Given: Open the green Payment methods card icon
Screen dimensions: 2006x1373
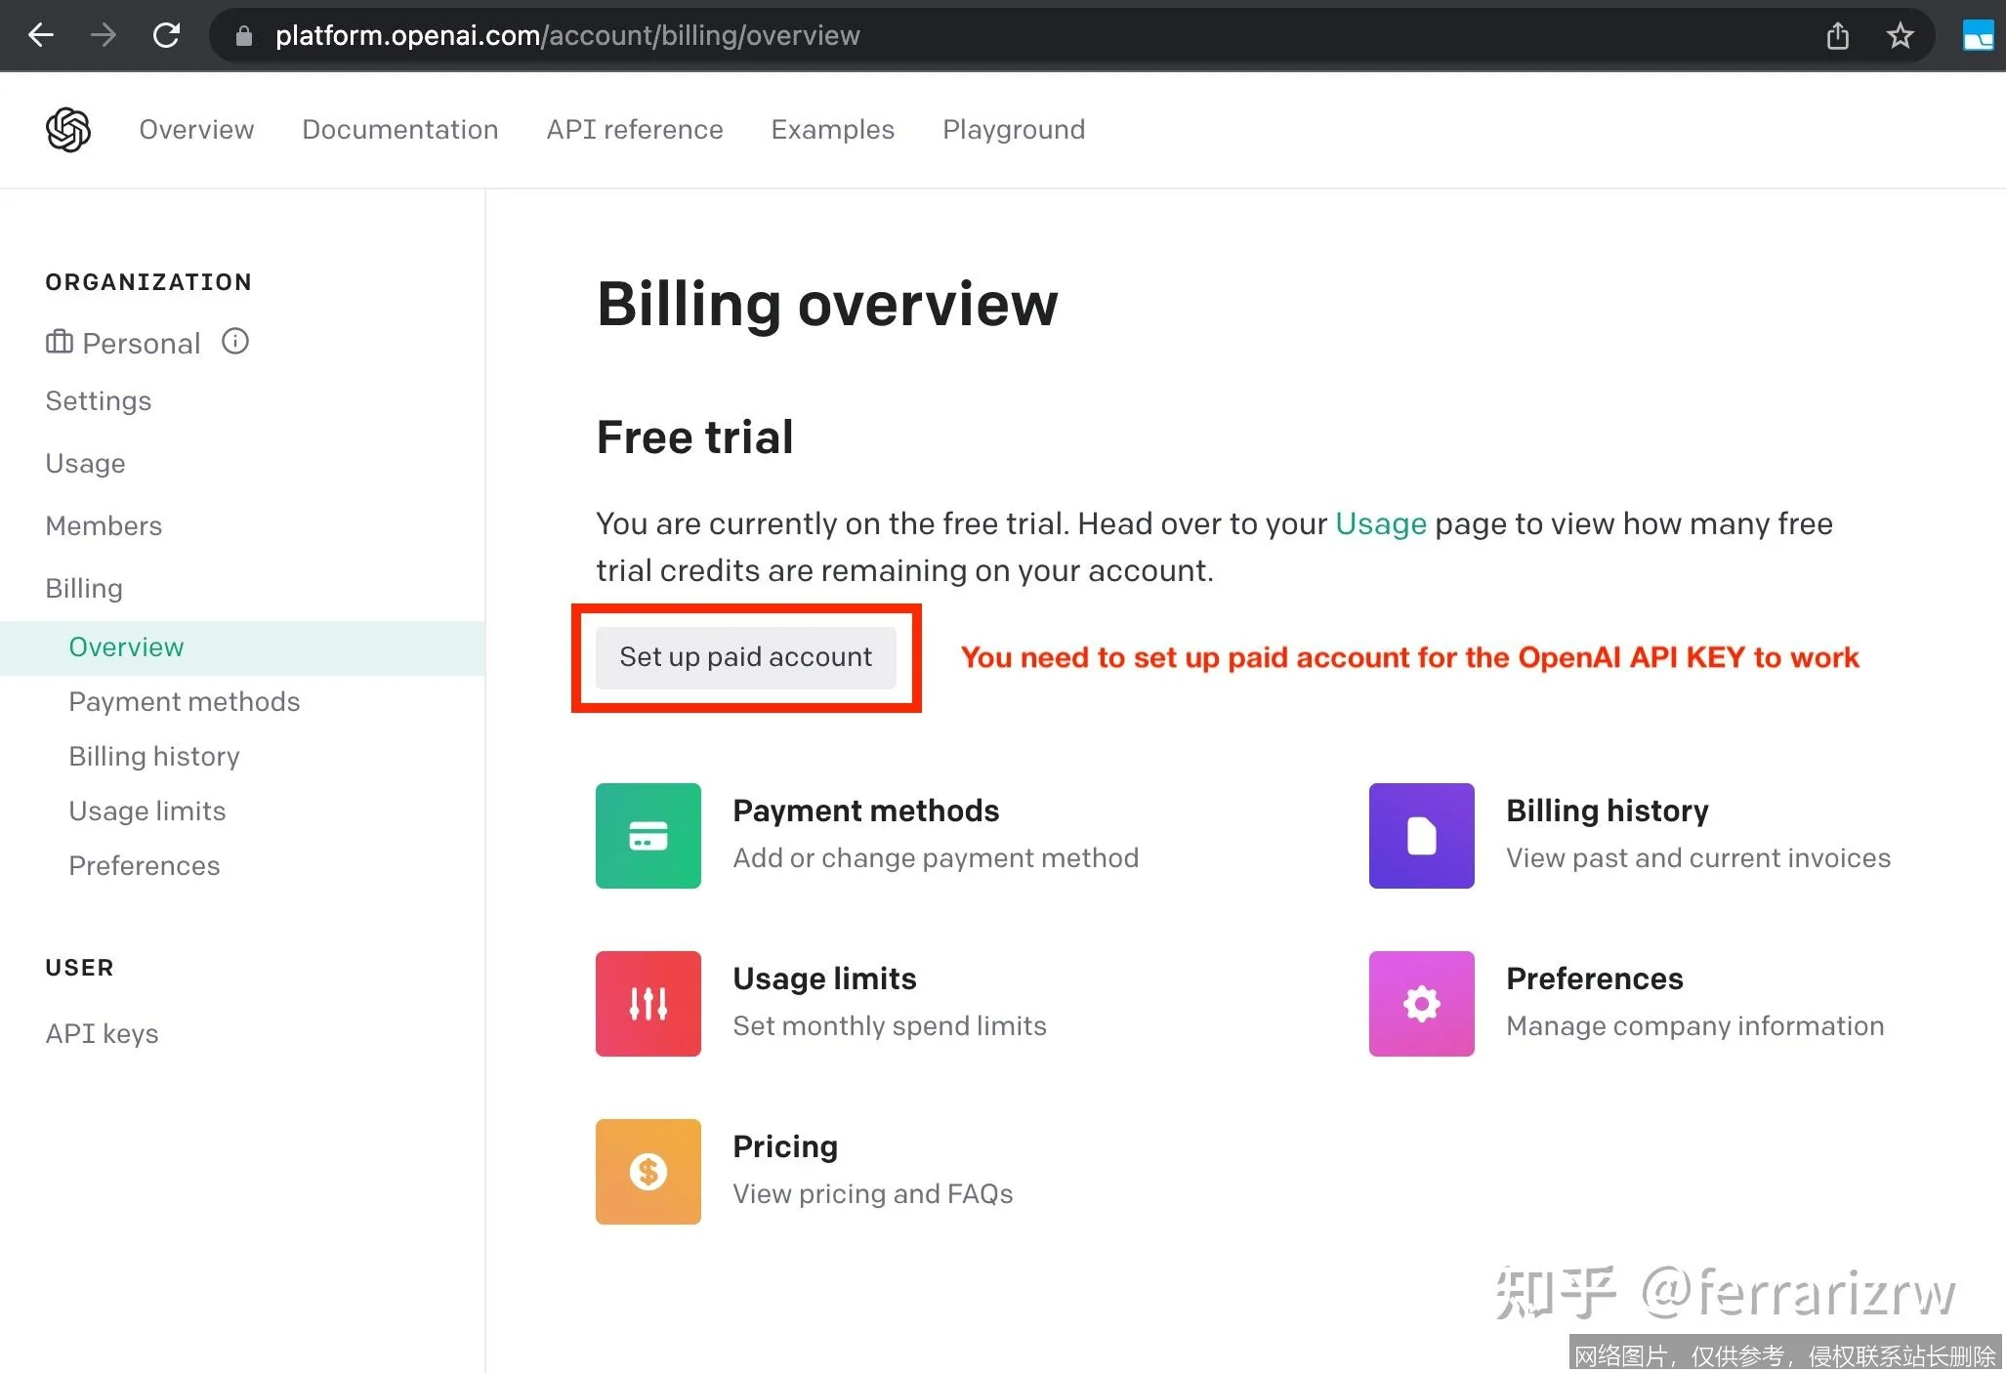Looking at the screenshot, I should 648,836.
